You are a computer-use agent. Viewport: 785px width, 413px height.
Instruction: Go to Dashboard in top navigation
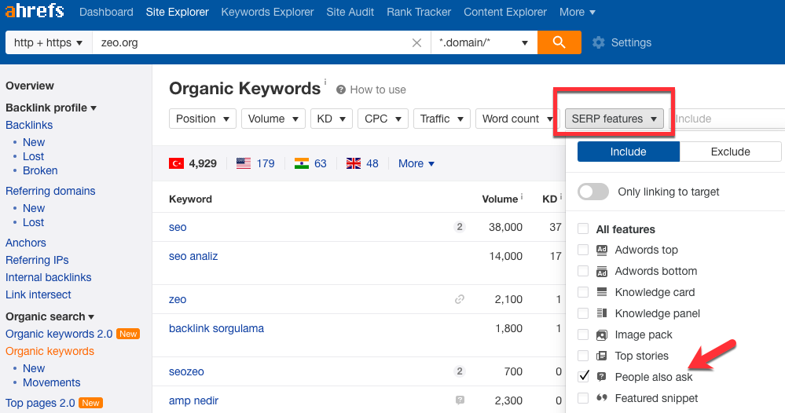click(x=106, y=12)
